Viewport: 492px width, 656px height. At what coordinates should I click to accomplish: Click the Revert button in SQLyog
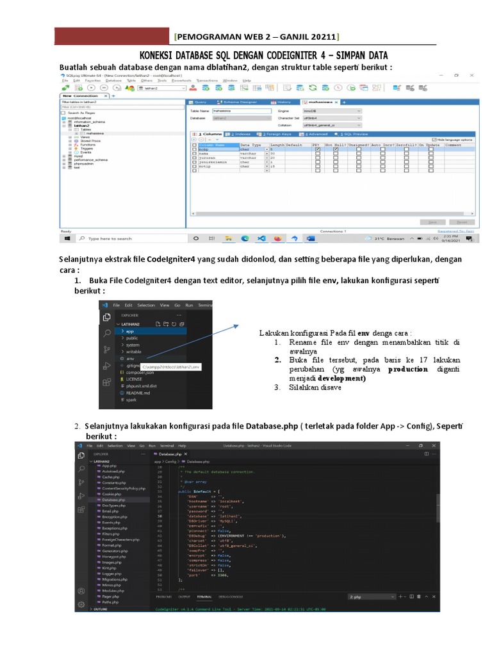[461, 222]
